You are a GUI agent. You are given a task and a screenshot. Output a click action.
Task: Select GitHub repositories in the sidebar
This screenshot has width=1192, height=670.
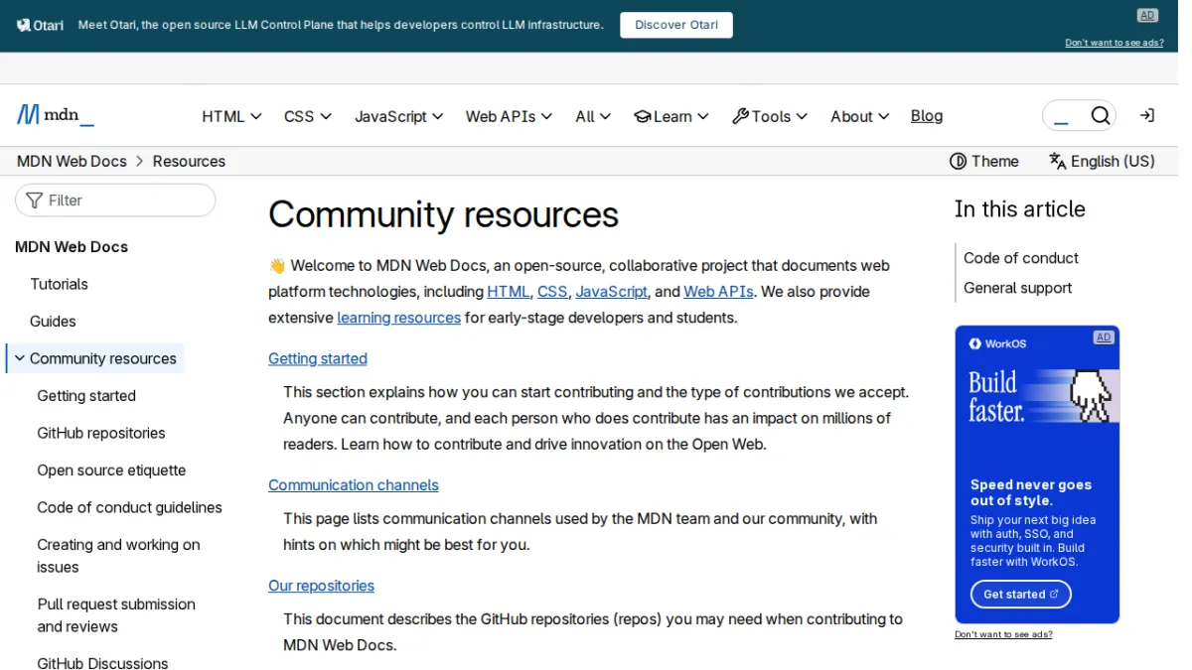click(x=101, y=433)
